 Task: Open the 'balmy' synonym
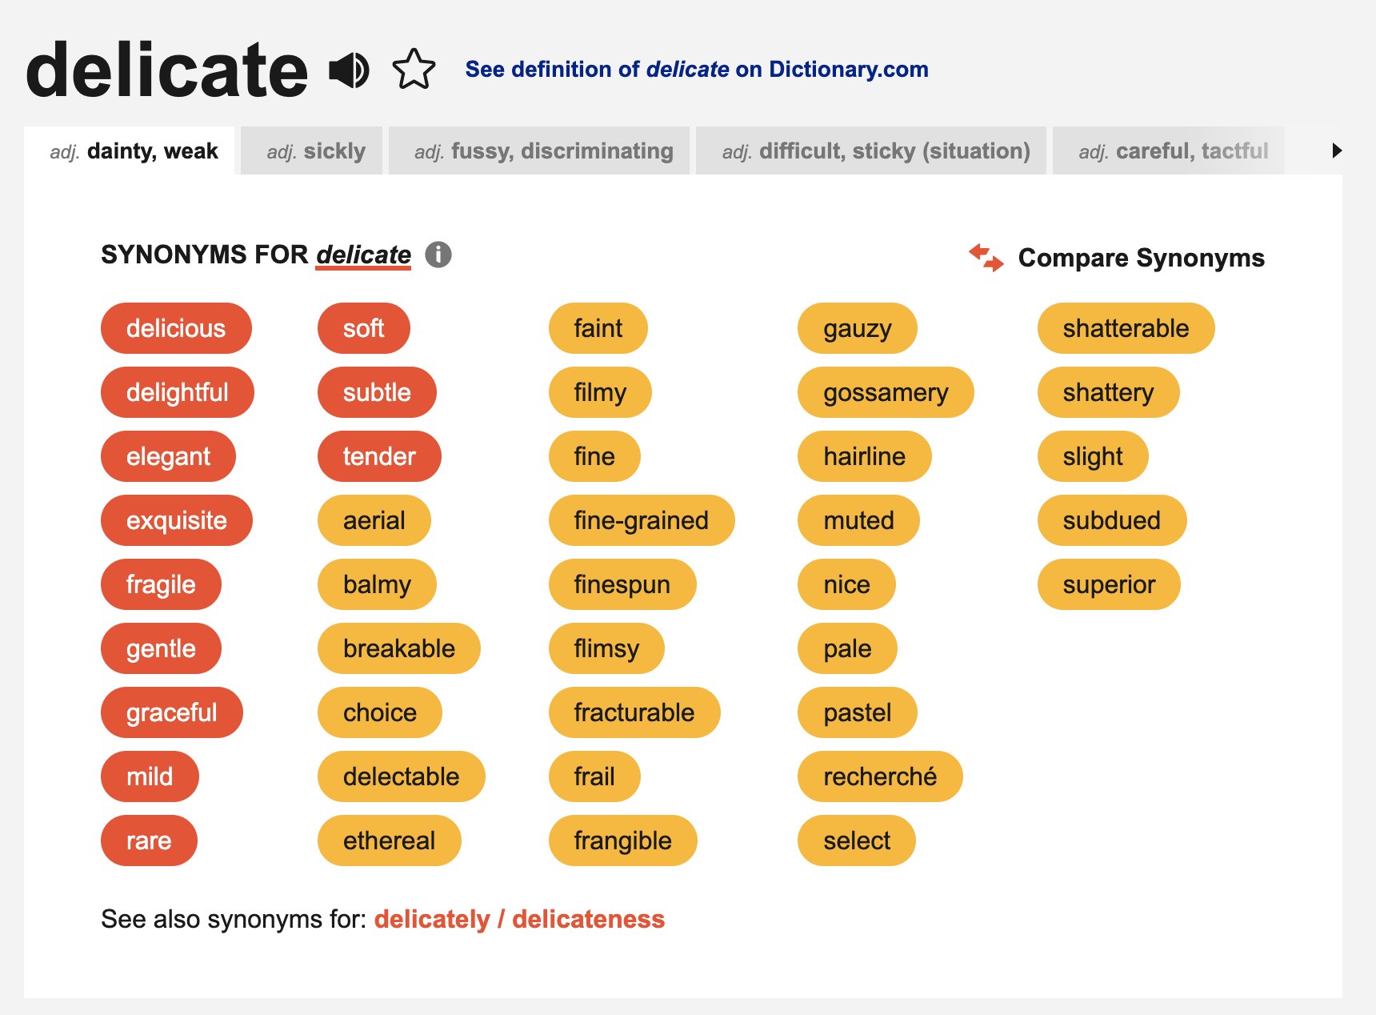(377, 584)
